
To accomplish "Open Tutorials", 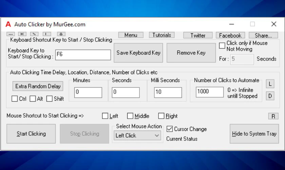I will (162, 35).
